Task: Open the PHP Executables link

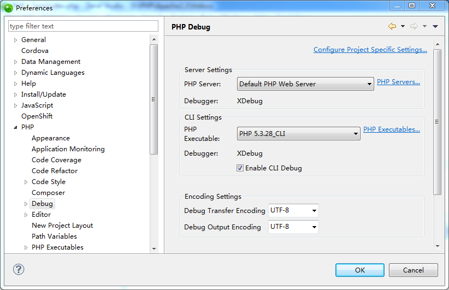Action: tap(392, 129)
